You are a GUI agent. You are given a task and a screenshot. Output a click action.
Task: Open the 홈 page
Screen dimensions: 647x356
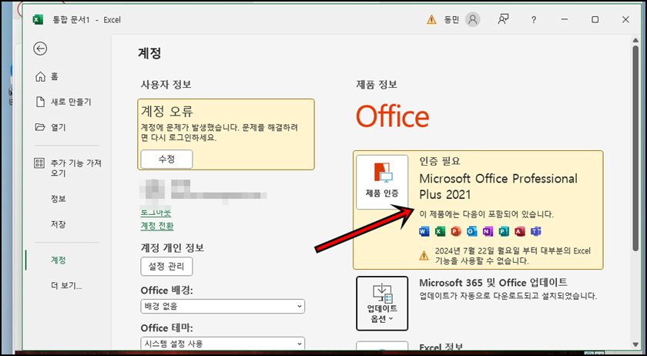(x=47, y=76)
